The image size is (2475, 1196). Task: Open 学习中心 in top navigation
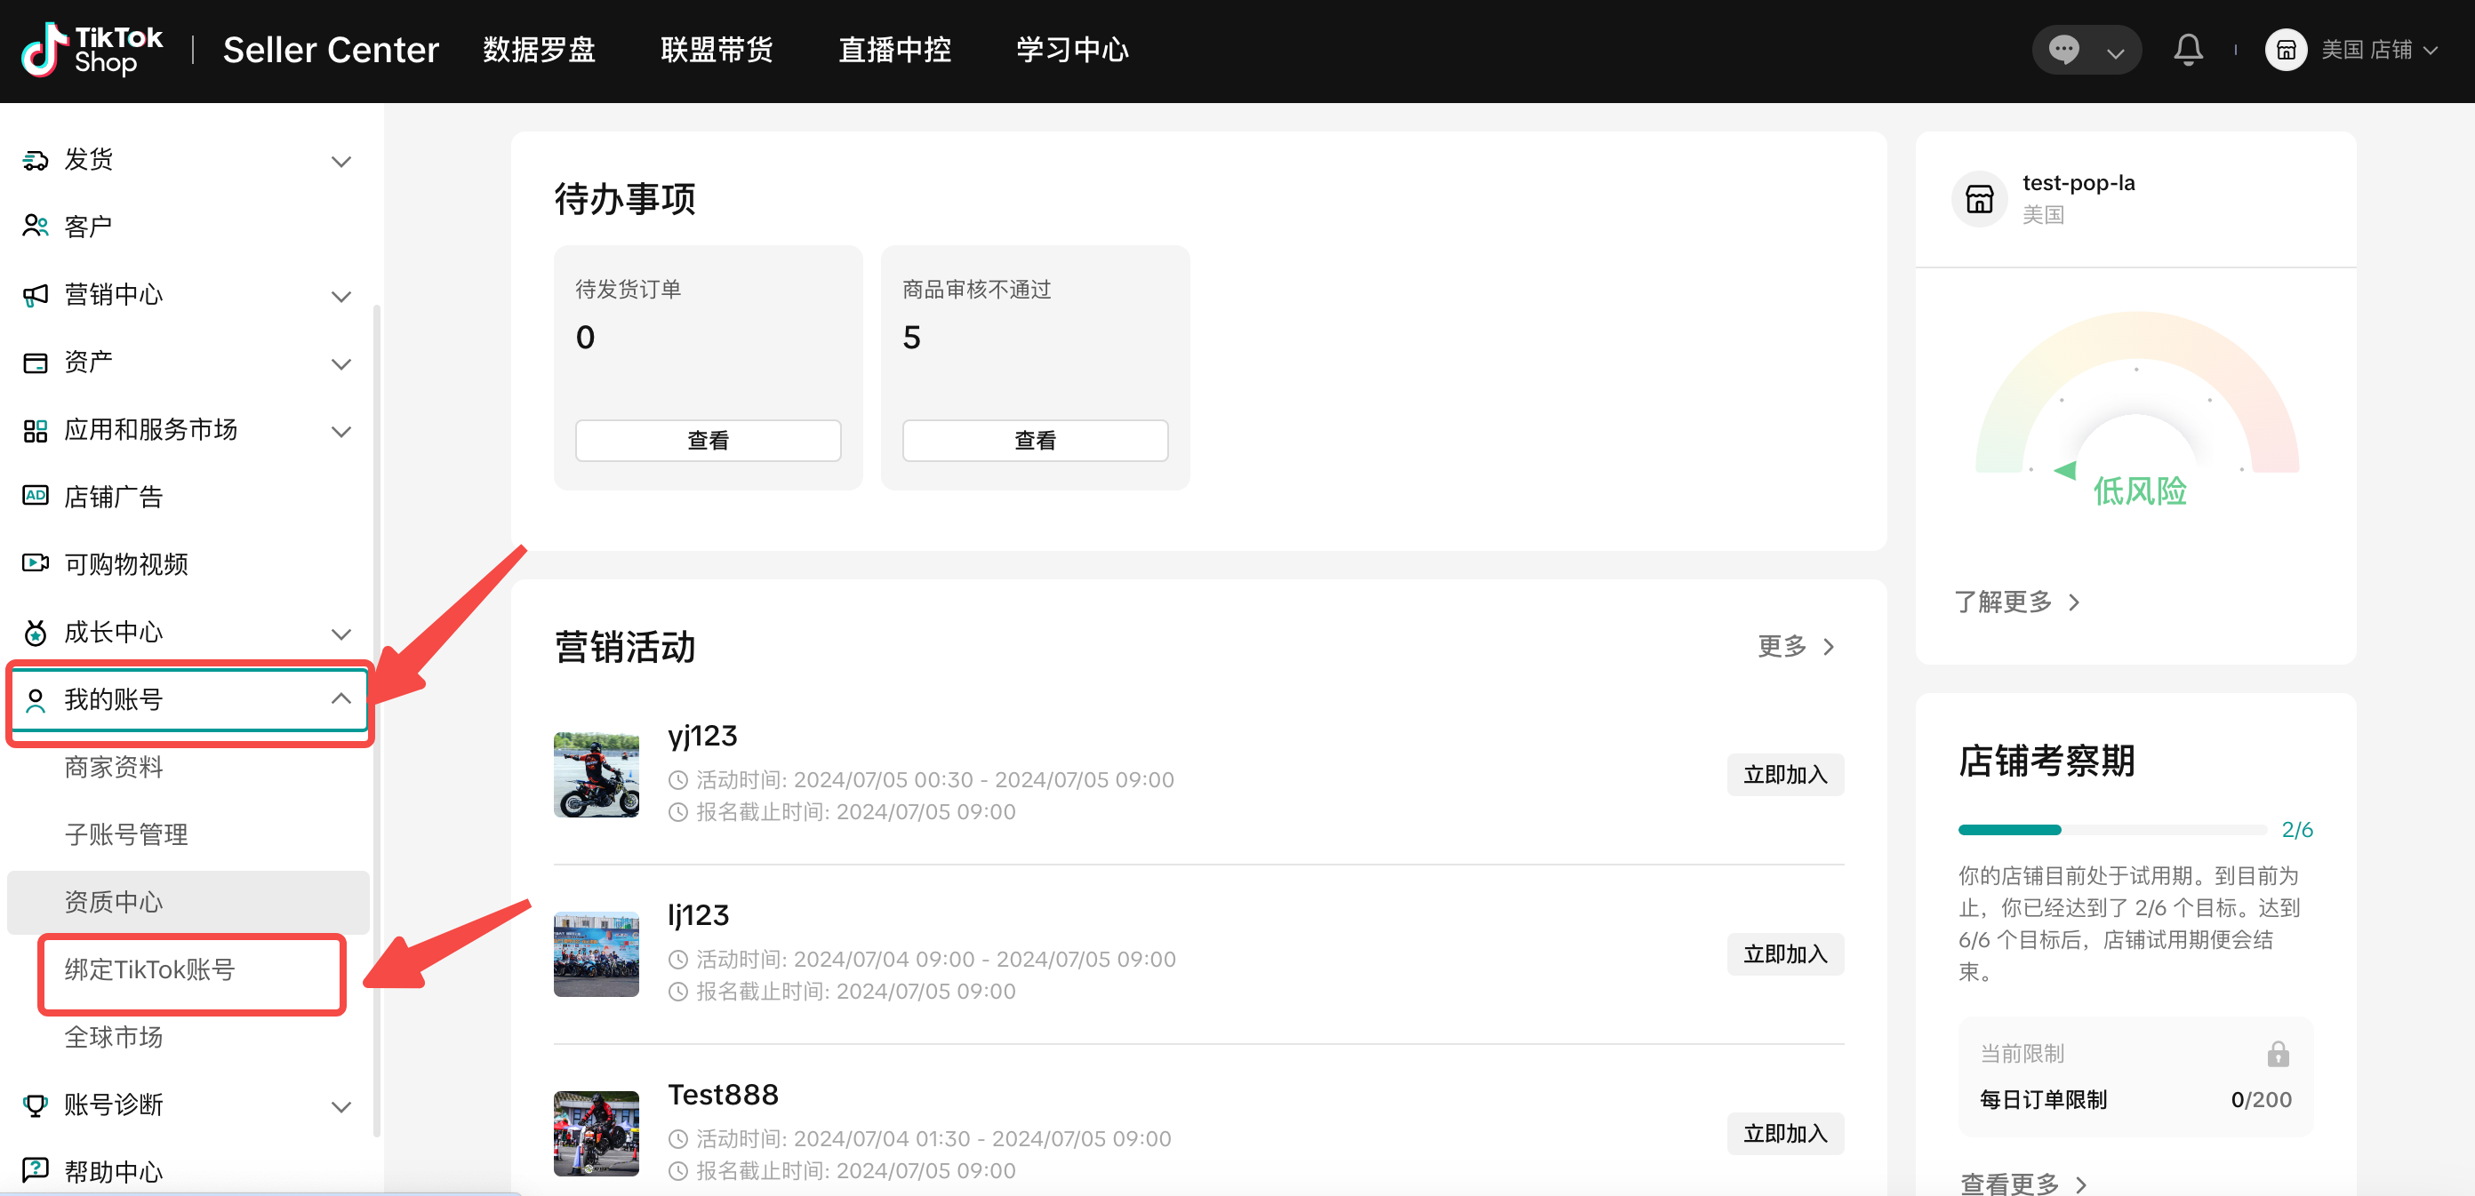[1072, 50]
